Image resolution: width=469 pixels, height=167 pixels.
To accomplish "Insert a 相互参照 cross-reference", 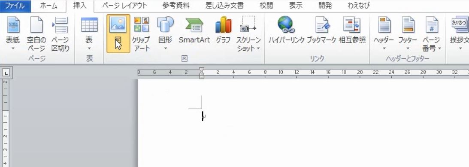I will click(352, 30).
